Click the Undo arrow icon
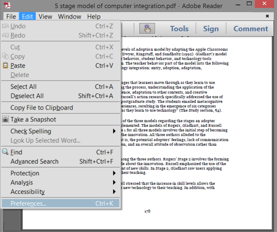This screenshot has width=277, height=232. click(5, 26)
